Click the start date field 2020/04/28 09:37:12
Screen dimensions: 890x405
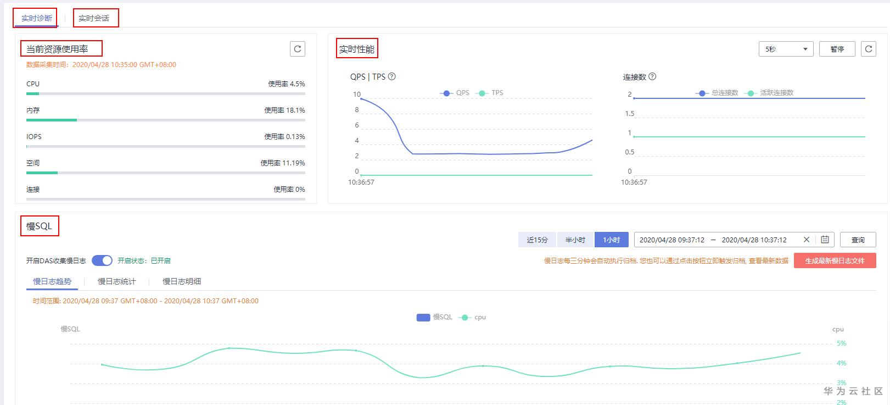tap(671, 240)
